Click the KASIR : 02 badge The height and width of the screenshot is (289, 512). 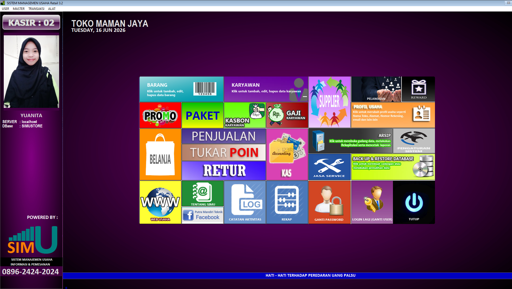tap(31, 22)
